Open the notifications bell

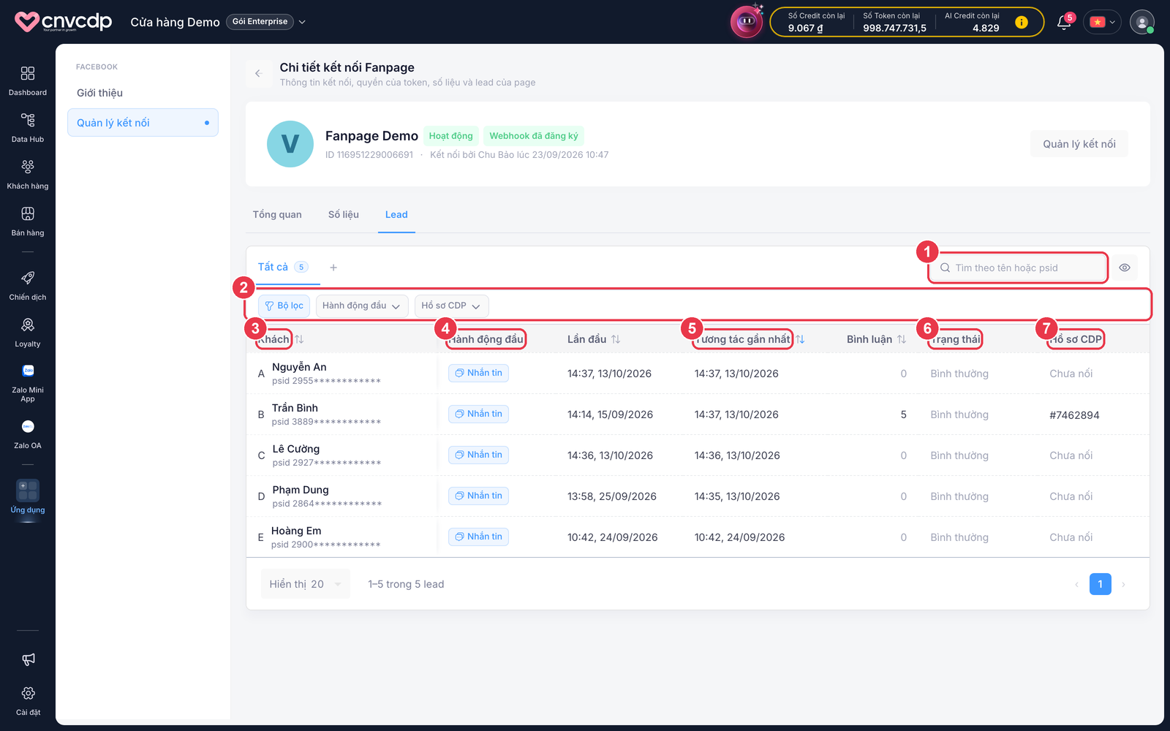coord(1065,22)
